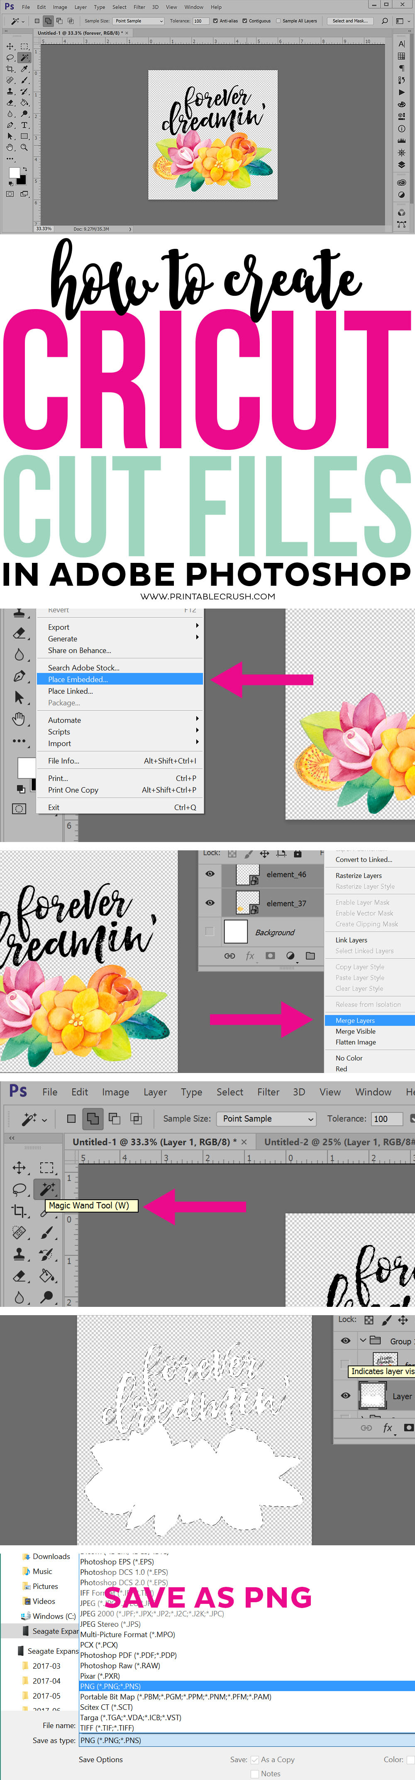Click the add layer mask icon below Background layer
The height and width of the screenshot is (1780, 415).
(x=270, y=956)
